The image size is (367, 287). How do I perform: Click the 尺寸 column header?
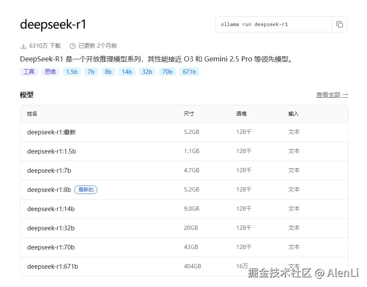click(189, 114)
